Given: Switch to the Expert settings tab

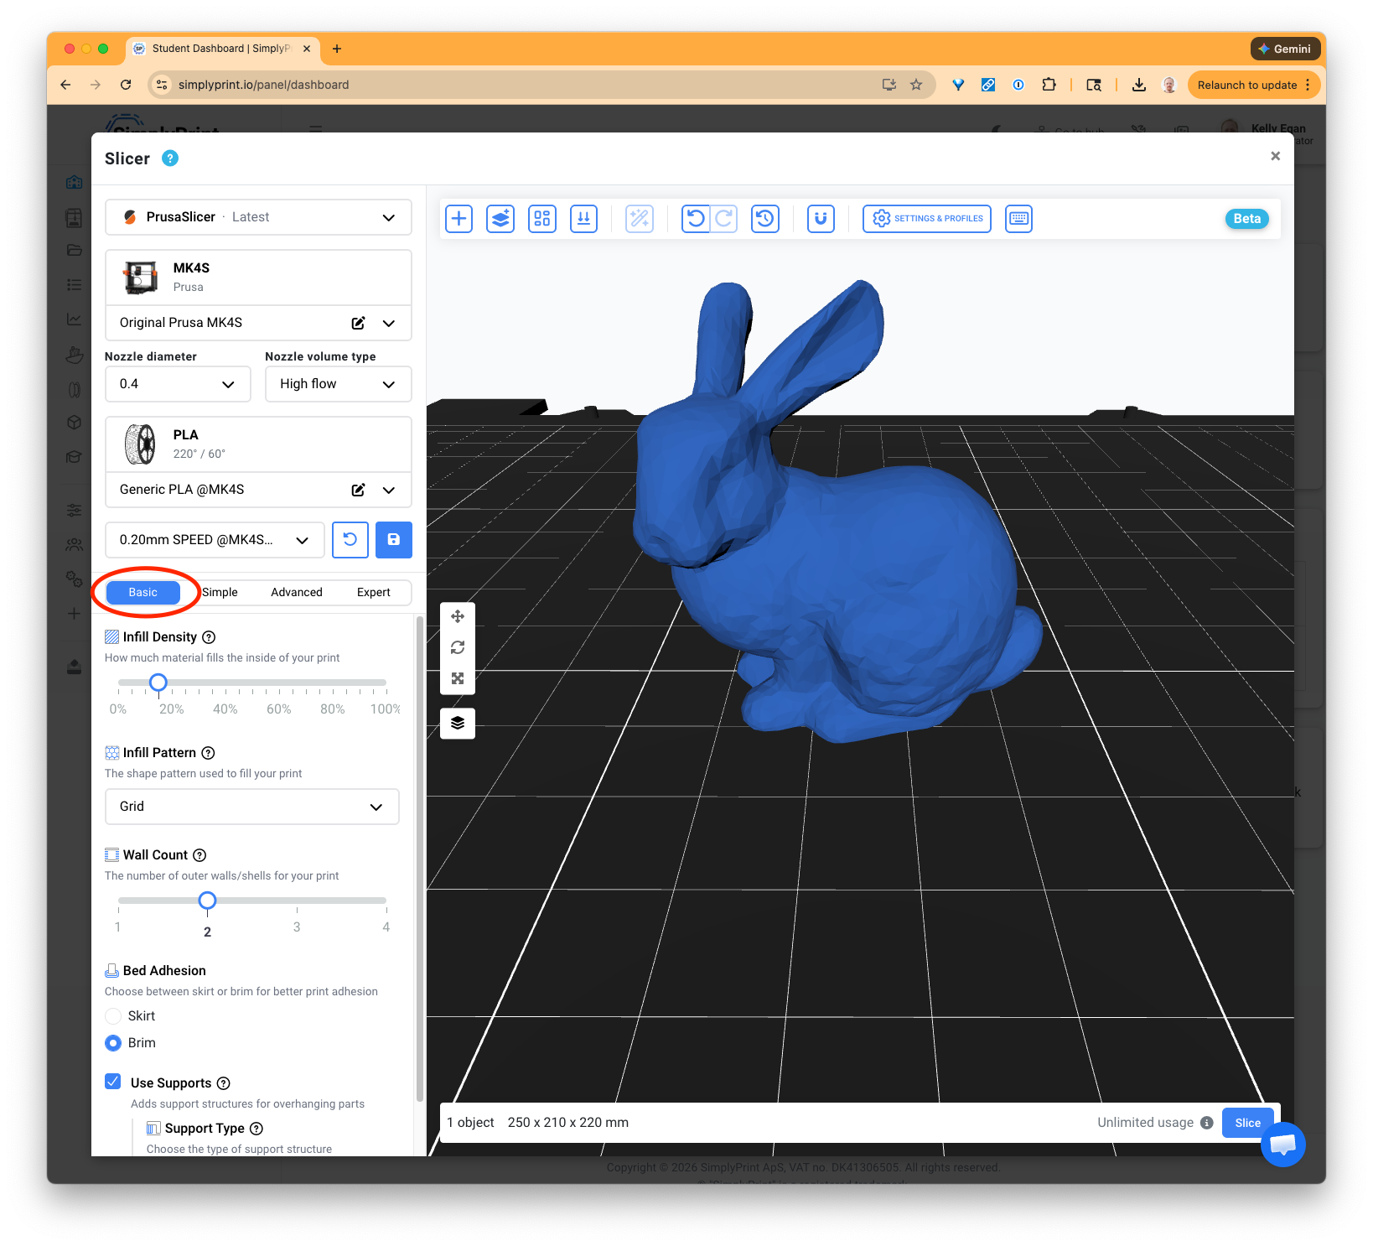Looking at the screenshot, I should [374, 592].
